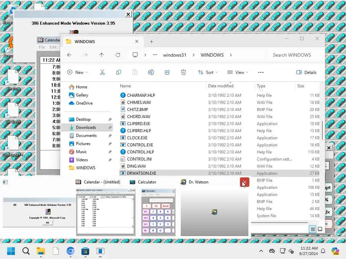The width and height of the screenshot is (346, 259).
Task: Select Videos in quick access
Action: (x=87, y=160)
